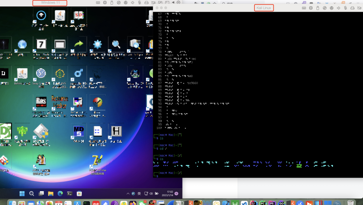
Task: Click the CPU chip icon in Kali Linux toolbar
Action: [311, 8]
